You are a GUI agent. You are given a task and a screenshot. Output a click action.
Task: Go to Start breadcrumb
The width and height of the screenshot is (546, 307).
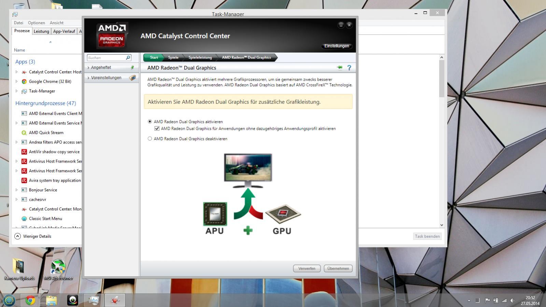tap(154, 57)
